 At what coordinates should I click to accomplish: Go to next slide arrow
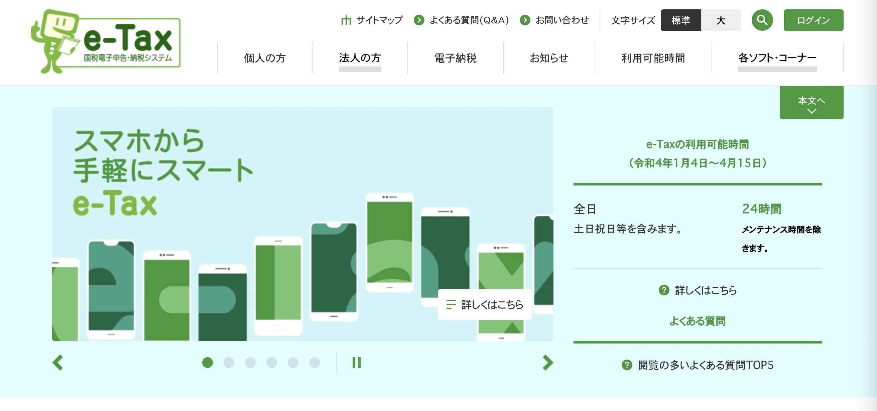tap(547, 363)
